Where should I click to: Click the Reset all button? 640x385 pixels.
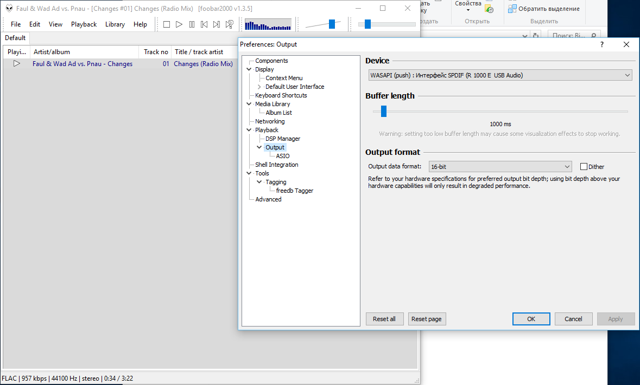pos(384,319)
